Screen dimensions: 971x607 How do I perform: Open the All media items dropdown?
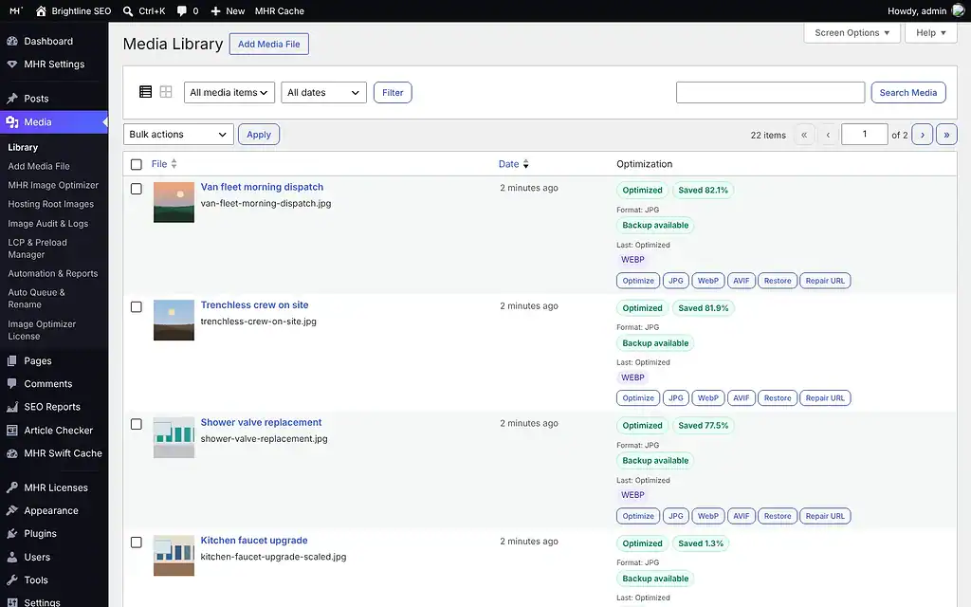pos(229,92)
